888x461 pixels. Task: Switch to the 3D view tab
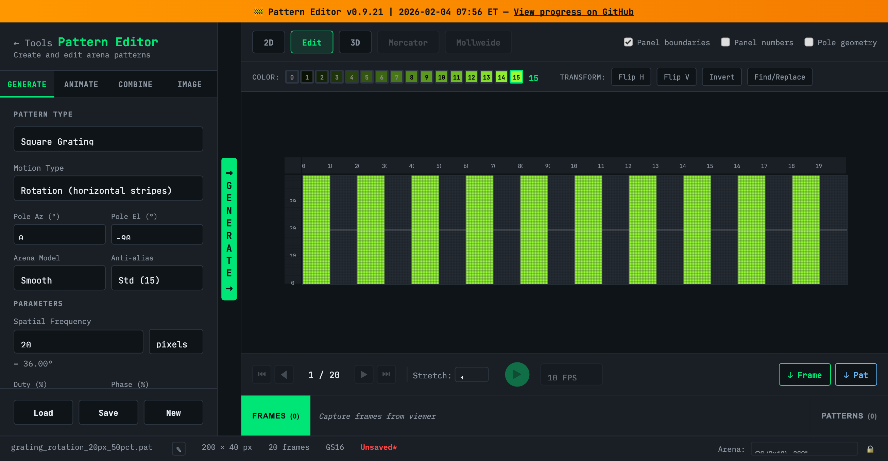pos(355,42)
